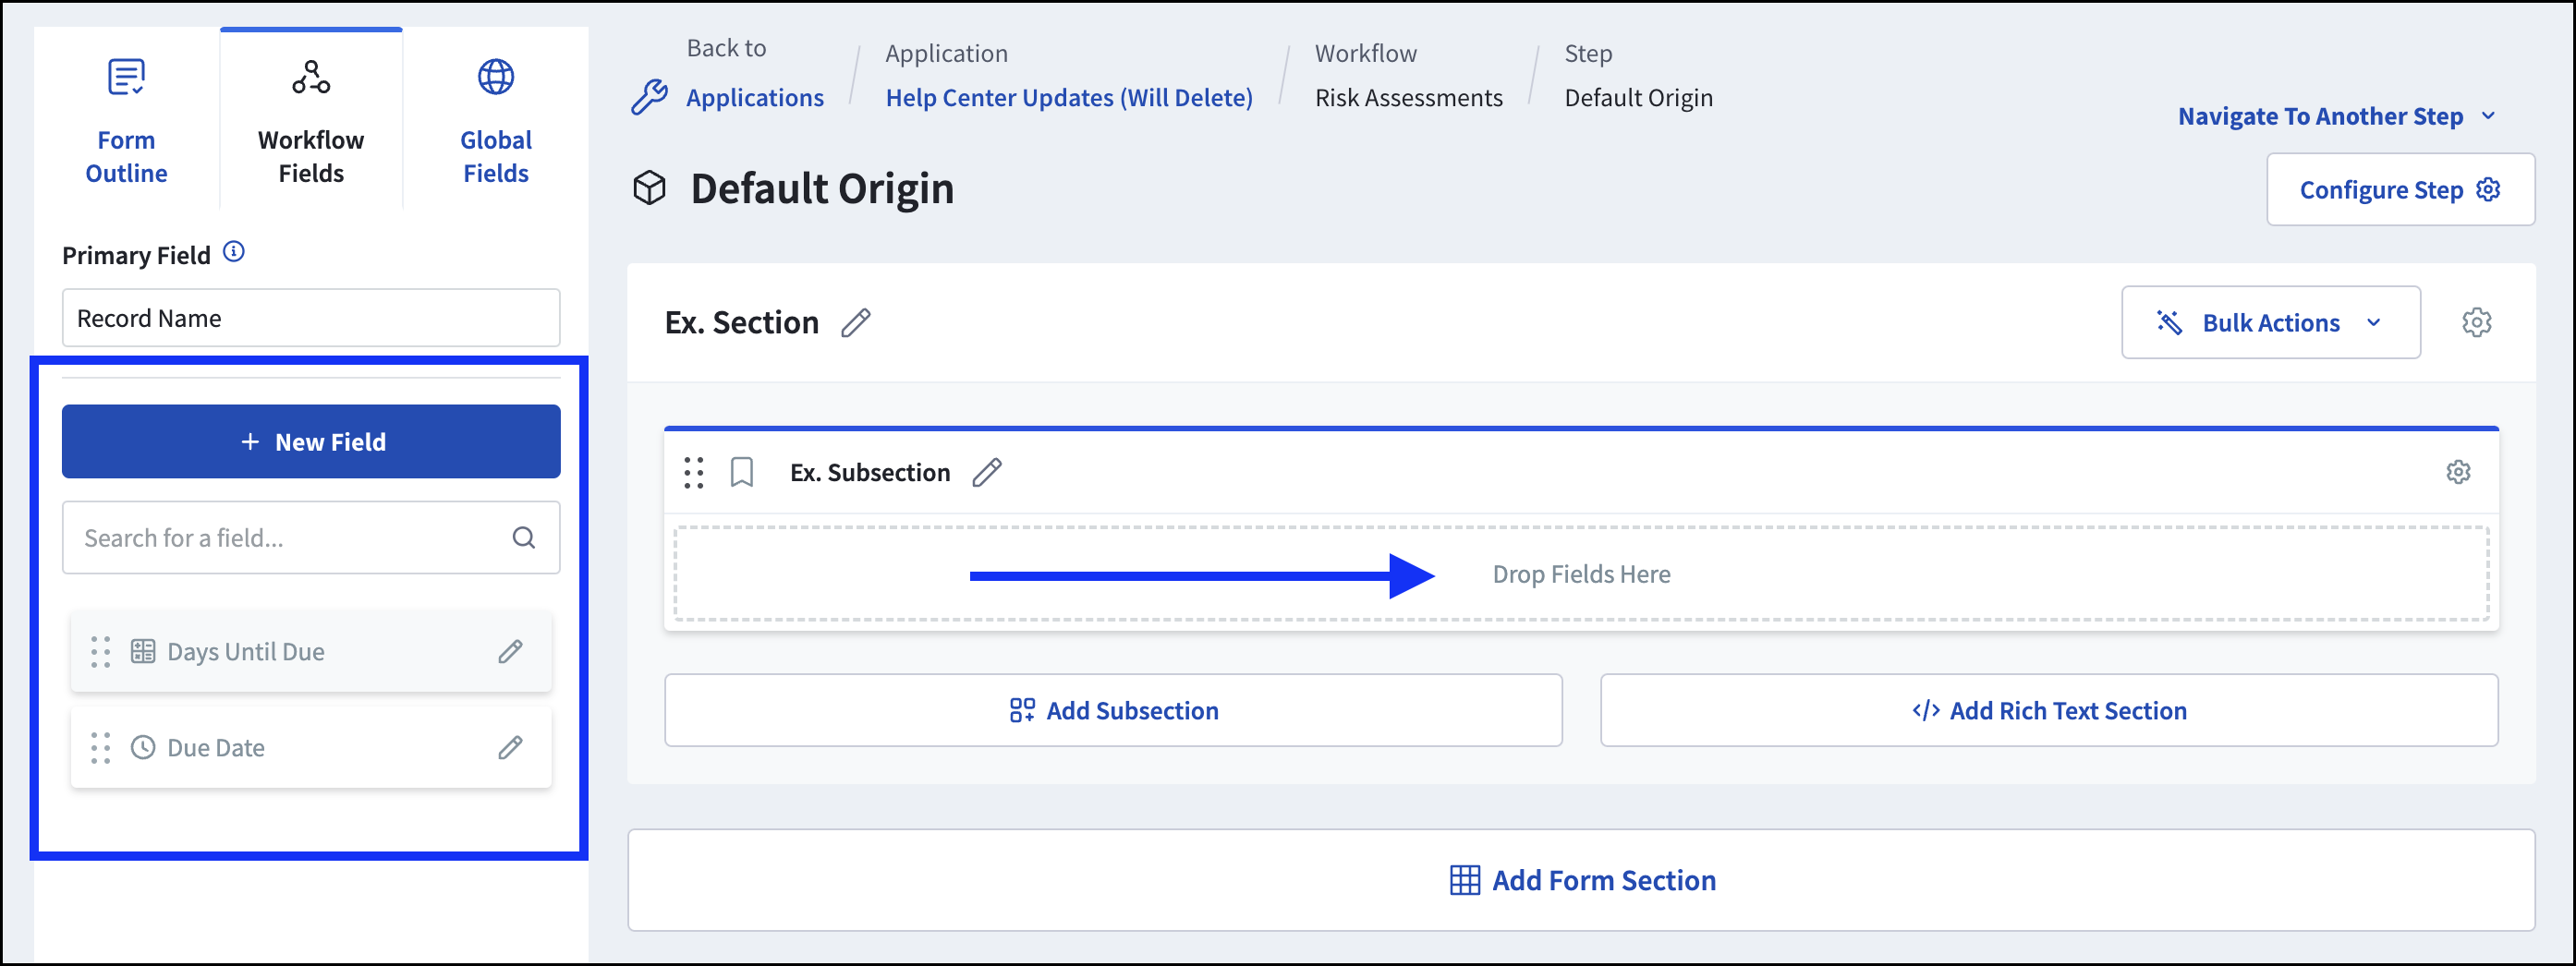
Task: Grab the Ex. Subsection drag handle
Action: 694,473
